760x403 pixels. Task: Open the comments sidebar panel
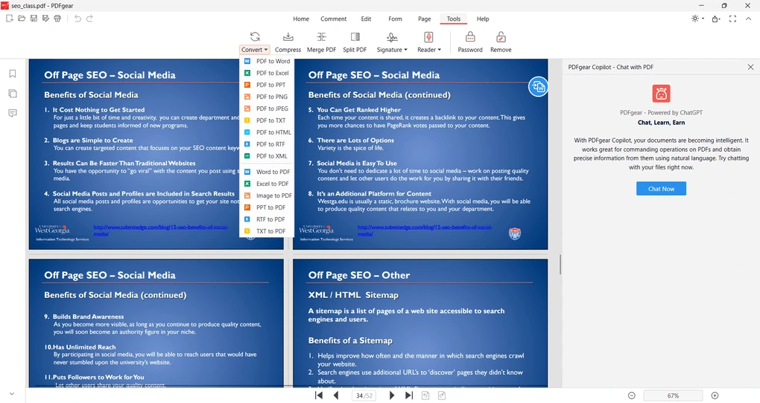(x=13, y=113)
